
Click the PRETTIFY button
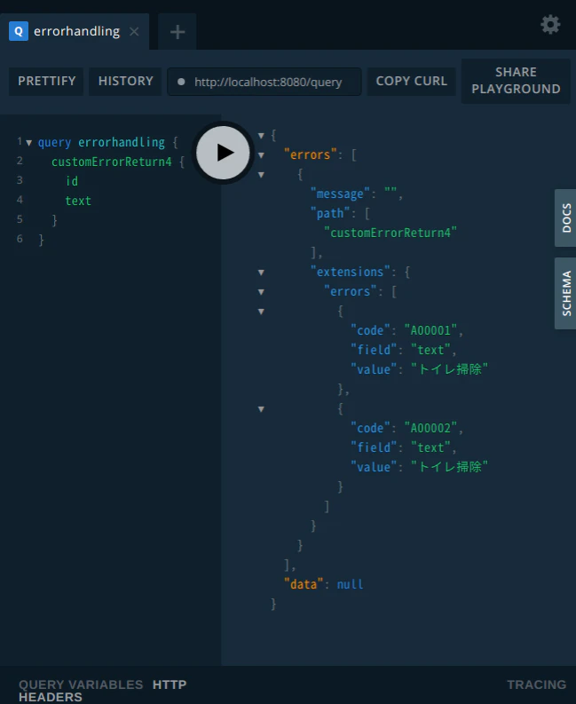tap(47, 82)
